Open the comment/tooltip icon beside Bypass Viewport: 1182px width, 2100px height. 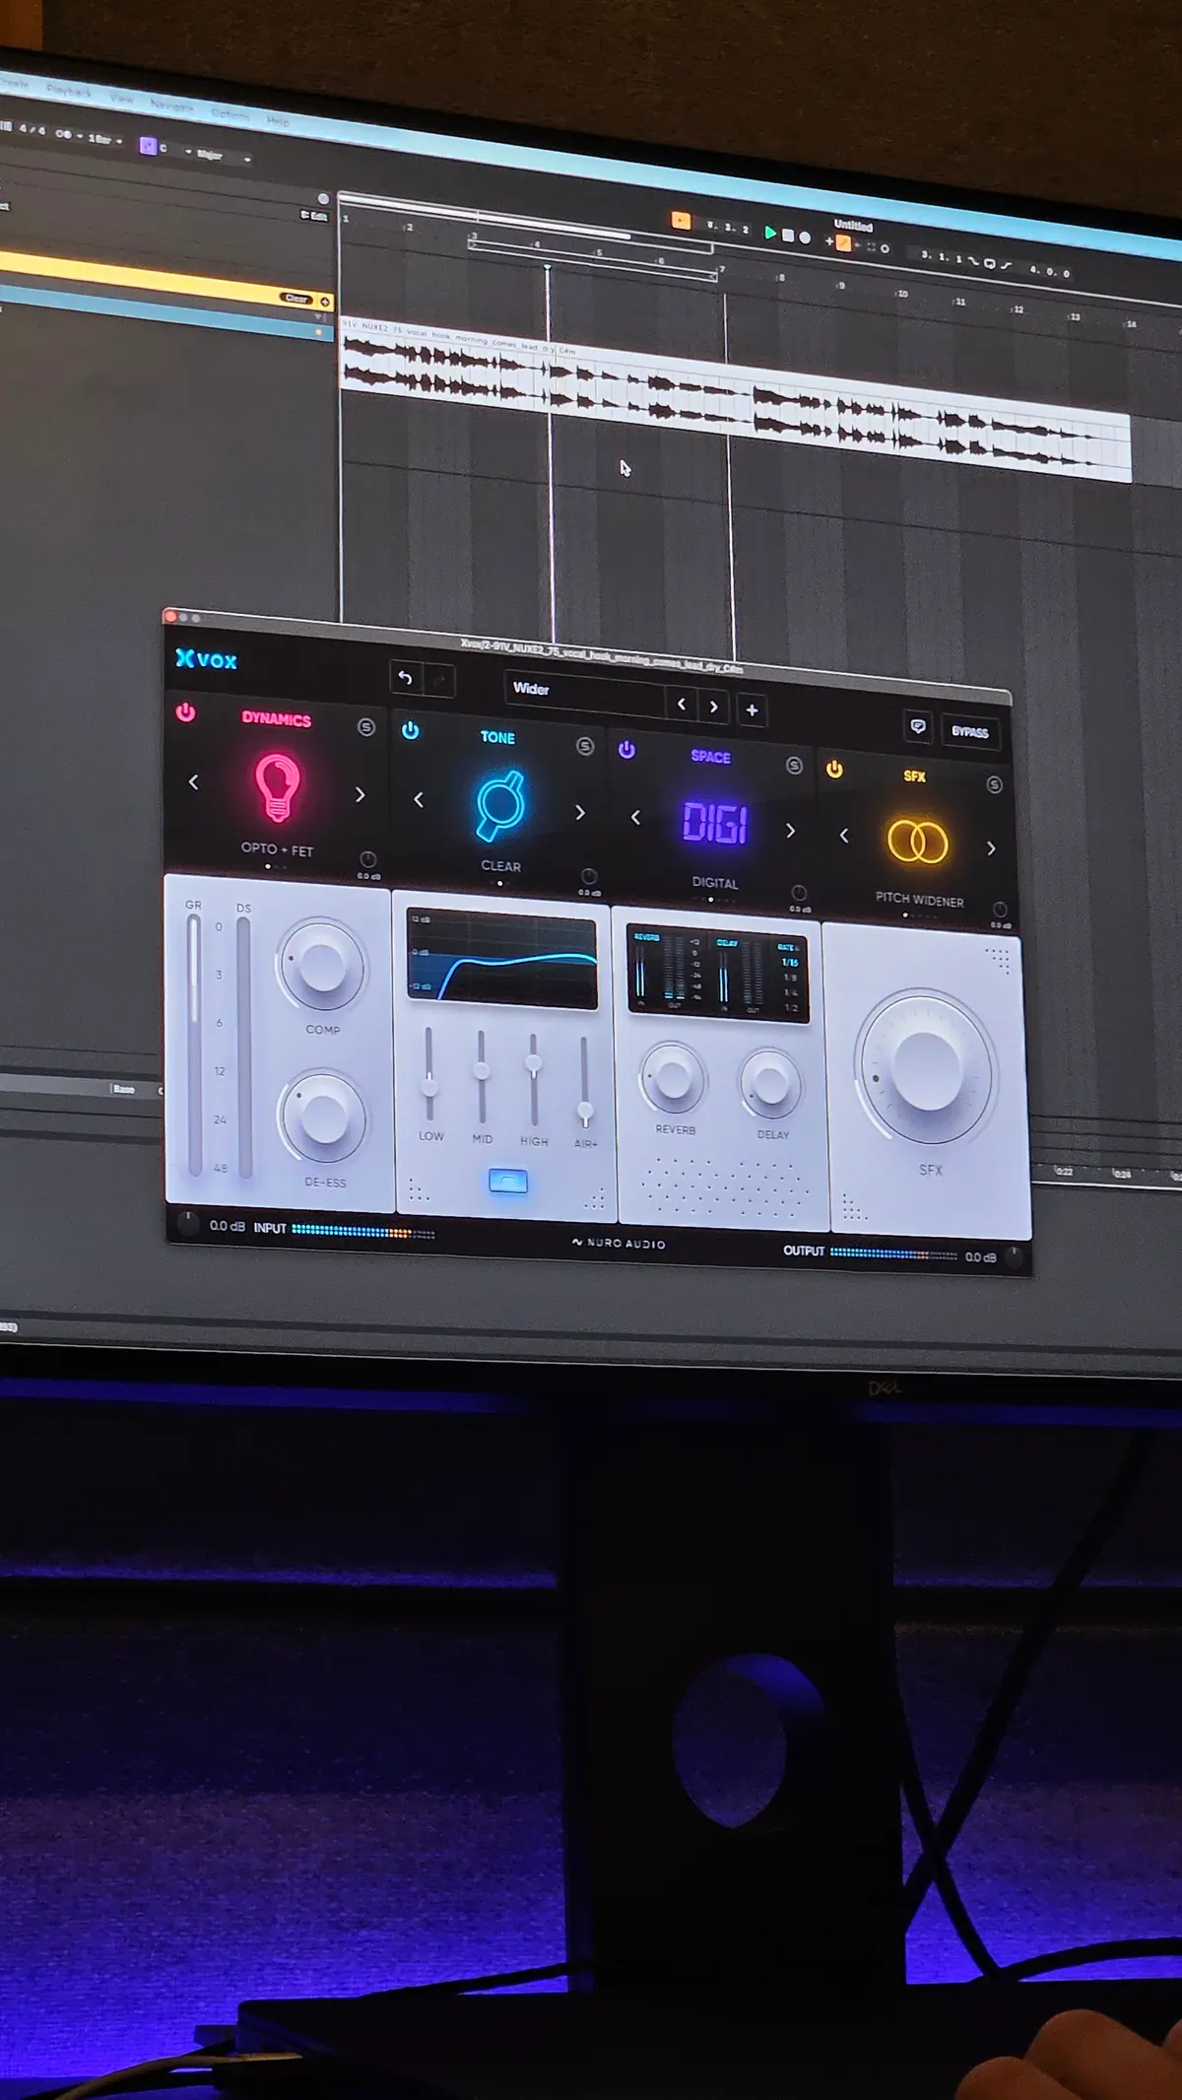918,726
